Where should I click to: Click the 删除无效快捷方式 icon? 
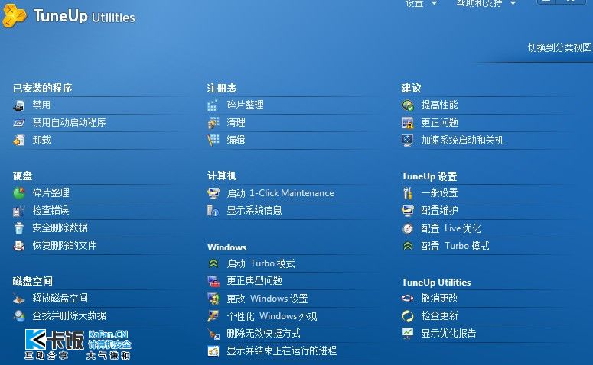tap(213, 334)
